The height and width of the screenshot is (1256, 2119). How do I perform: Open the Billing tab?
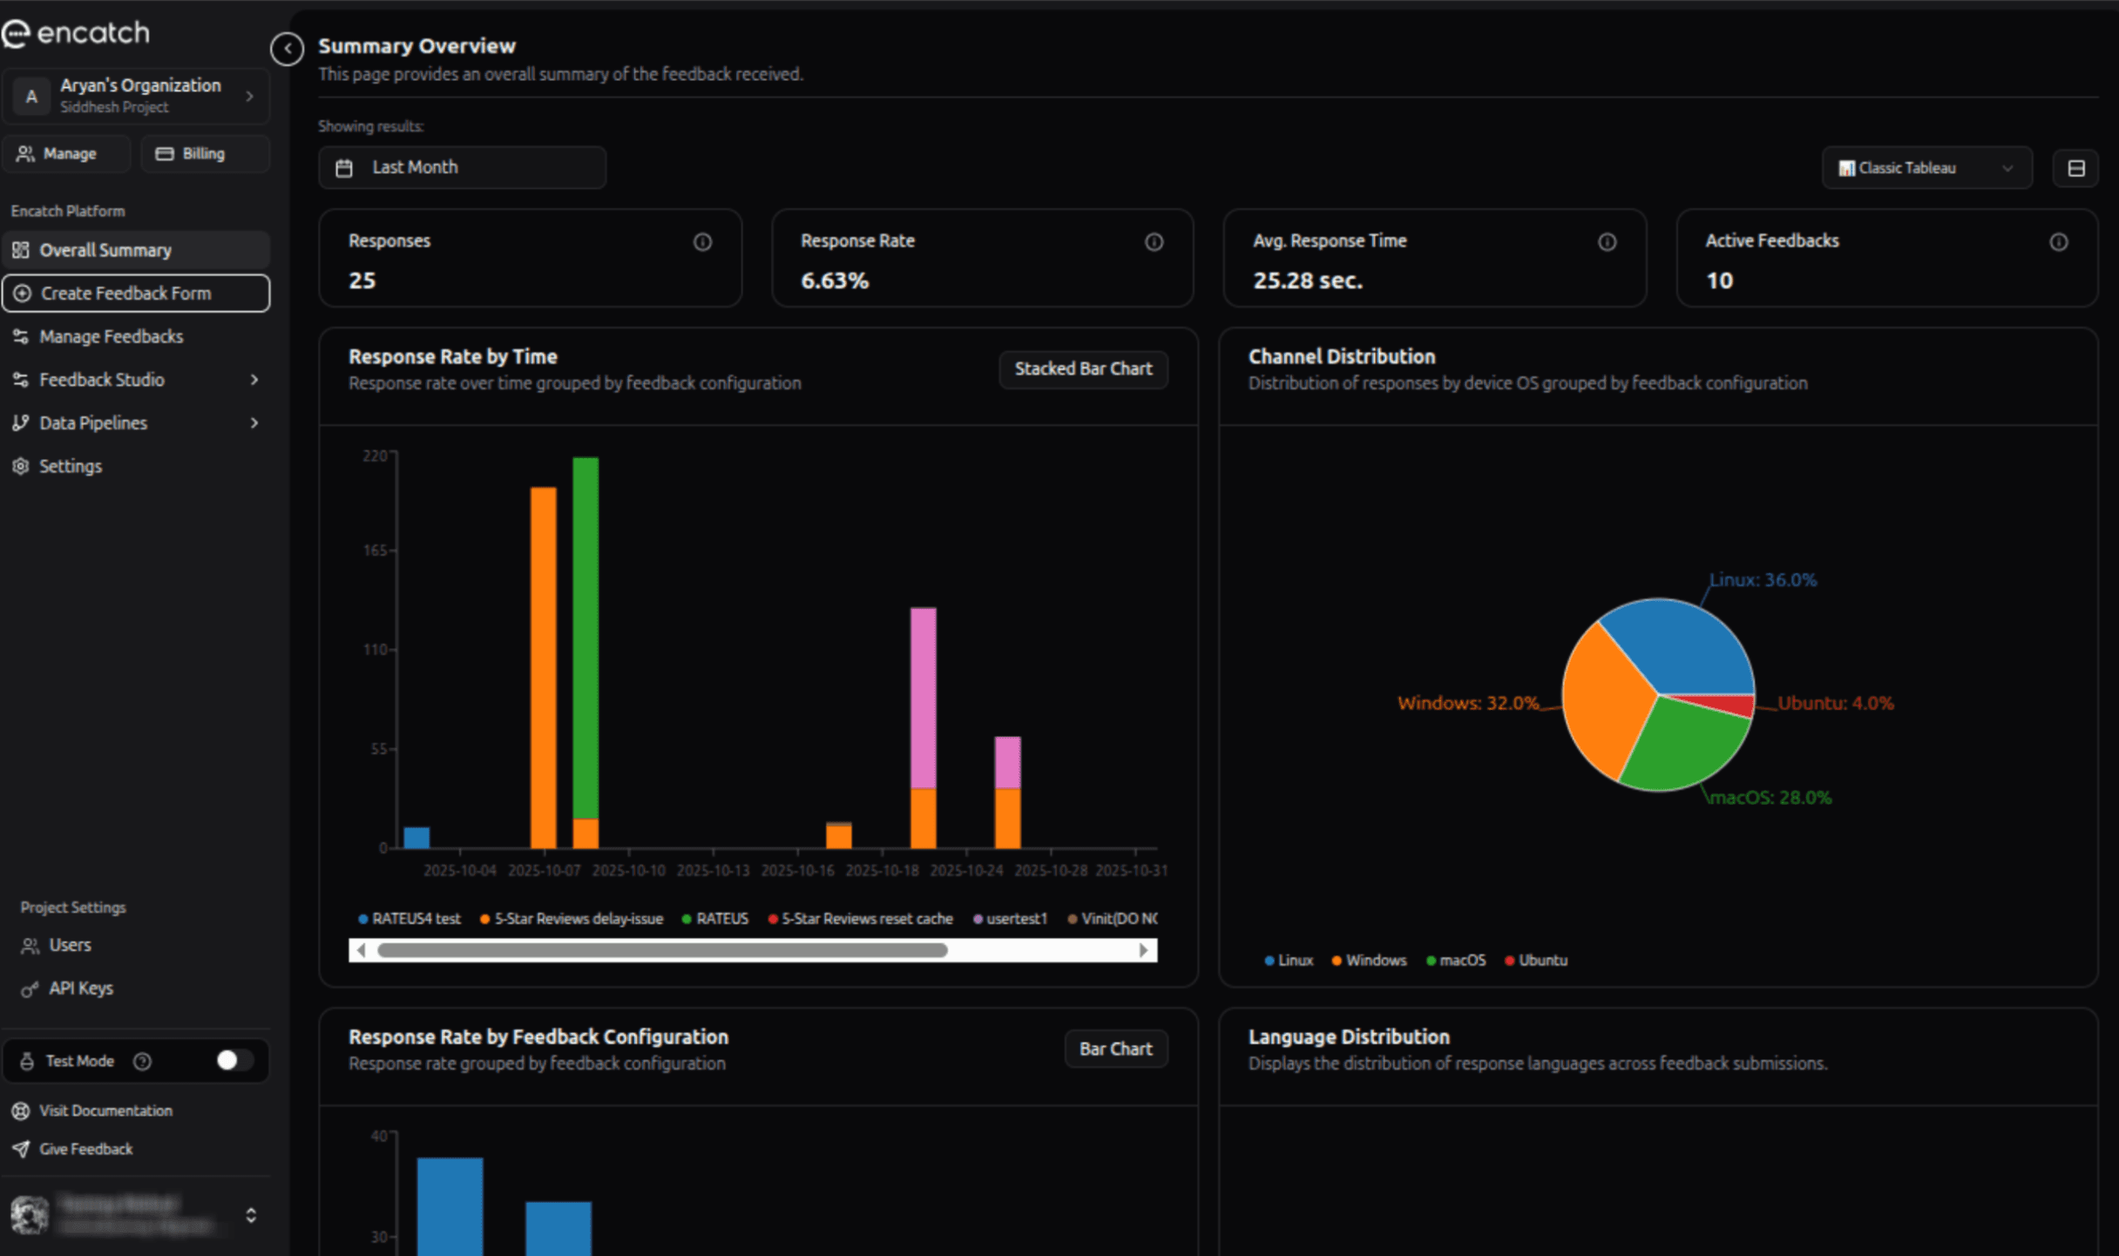pyautogui.click(x=204, y=153)
